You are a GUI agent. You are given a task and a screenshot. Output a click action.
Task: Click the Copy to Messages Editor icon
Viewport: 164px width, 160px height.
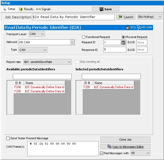point(109,147)
